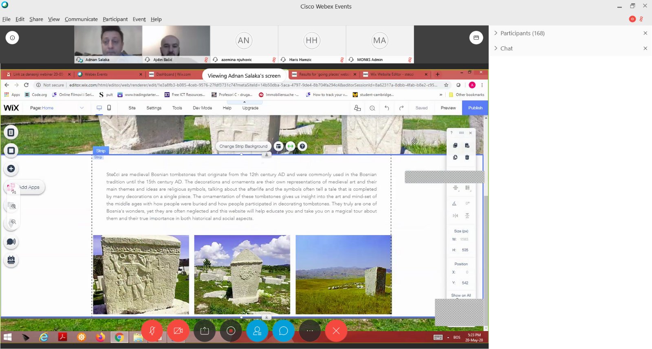Open the Chat bubble round button
Screen dimensions: 652x349
[x=283, y=331]
